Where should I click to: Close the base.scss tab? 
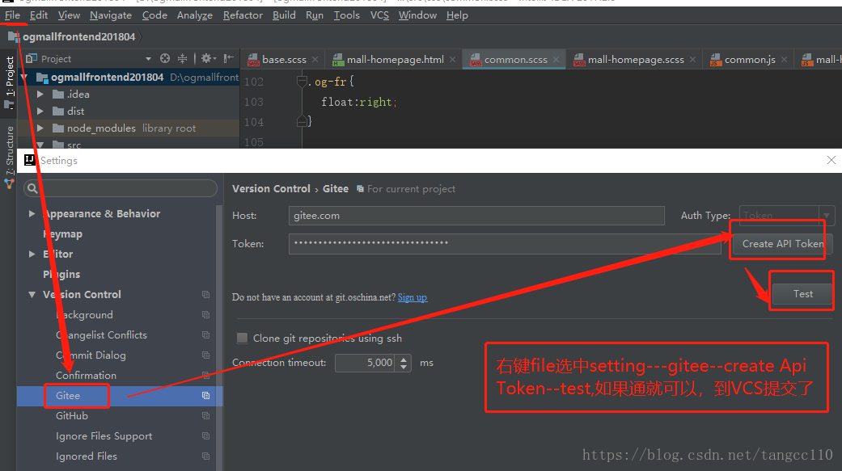[x=315, y=60]
